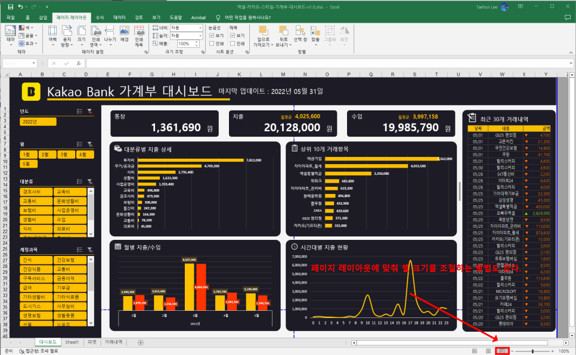Select 2022년 in the year slicer

click(x=38, y=122)
